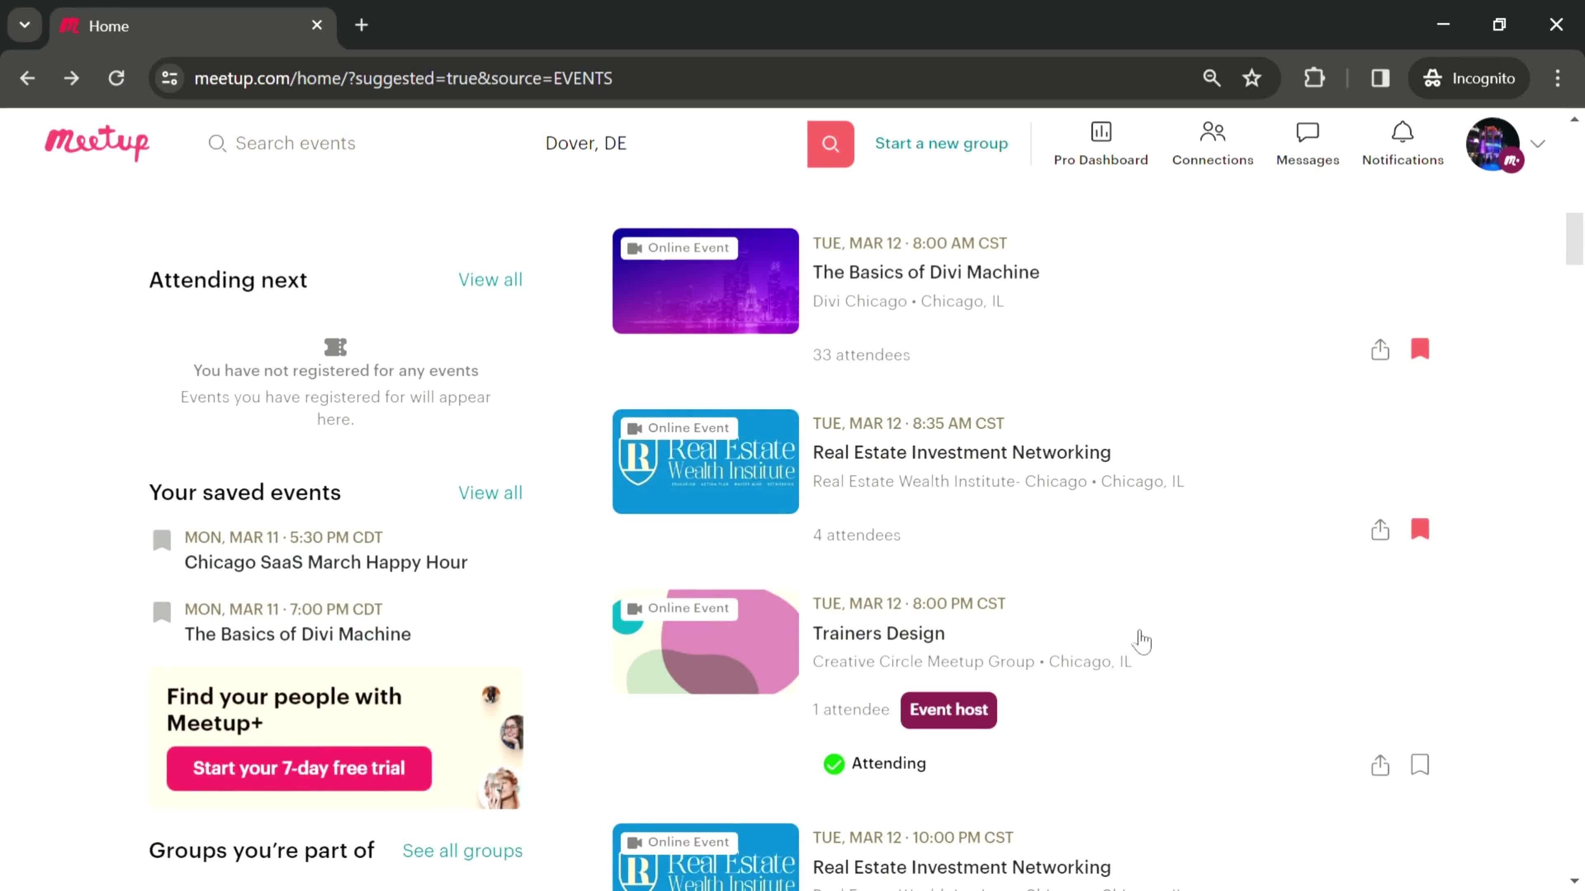Expand browser tab options chevron
This screenshot has width=1585, height=891.
coord(24,24)
